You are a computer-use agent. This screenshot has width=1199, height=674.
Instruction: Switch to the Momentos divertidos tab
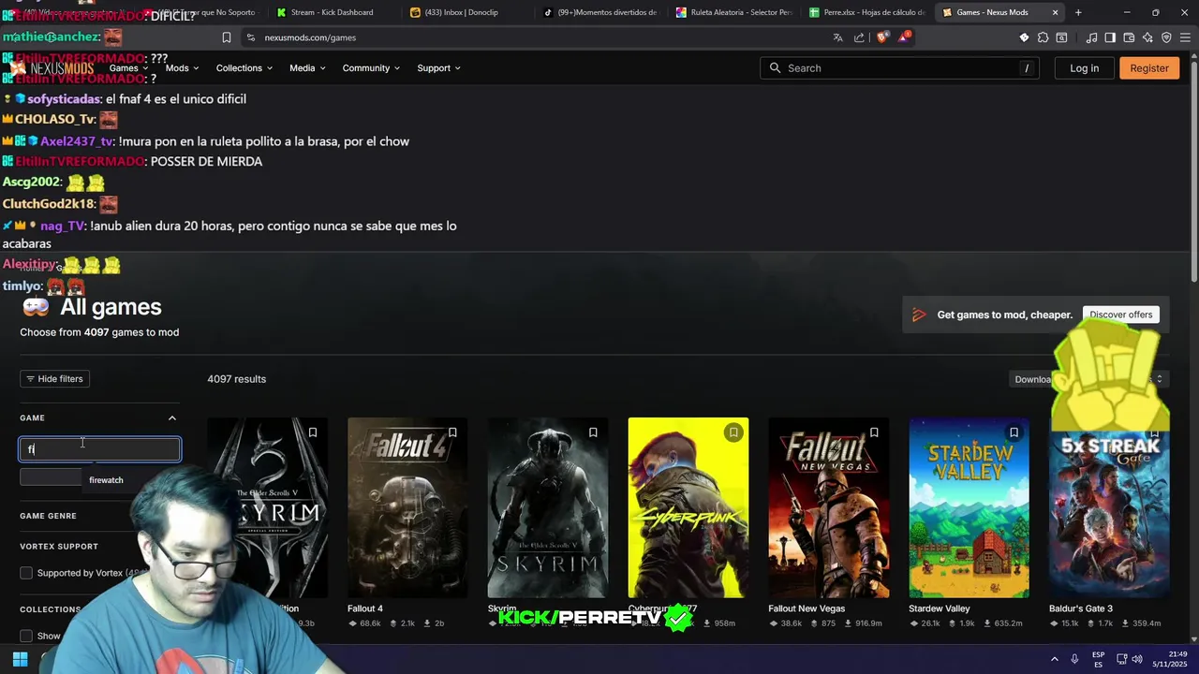point(600,12)
